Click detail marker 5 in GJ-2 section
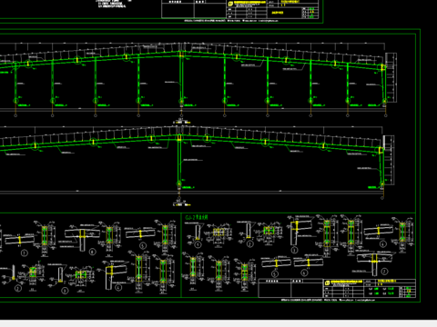The image size is (437, 327). 275,273
